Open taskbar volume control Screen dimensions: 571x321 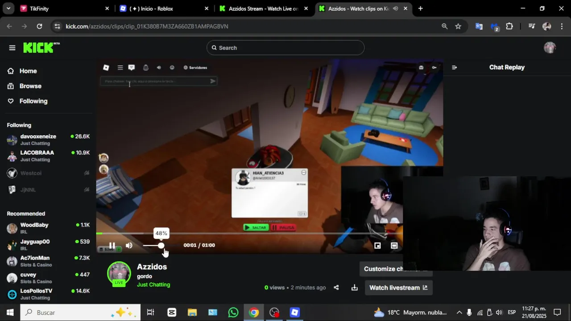point(499,313)
